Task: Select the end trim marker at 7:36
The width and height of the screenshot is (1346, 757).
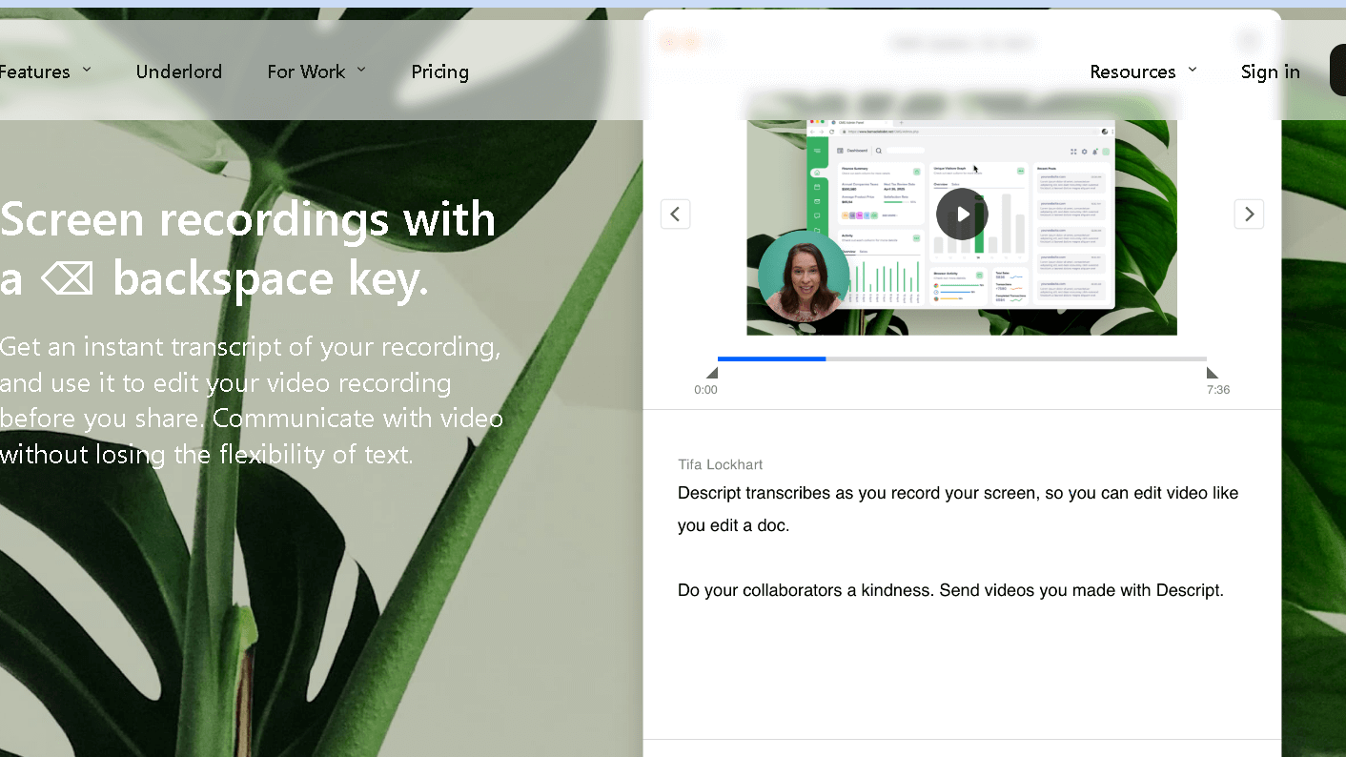Action: pos(1212,373)
